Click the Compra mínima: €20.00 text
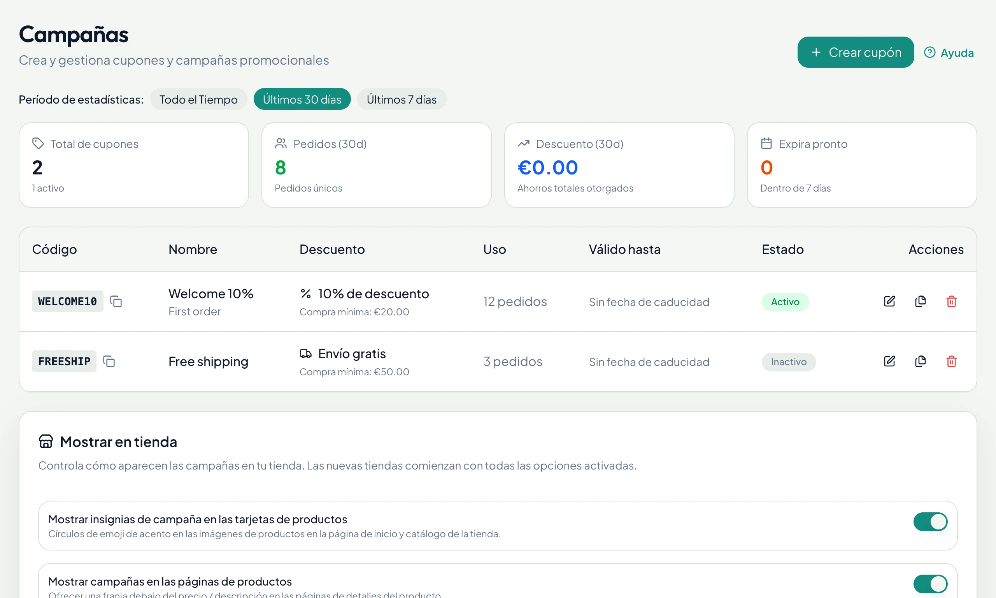This screenshot has width=996, height=598. pos(354,312)
